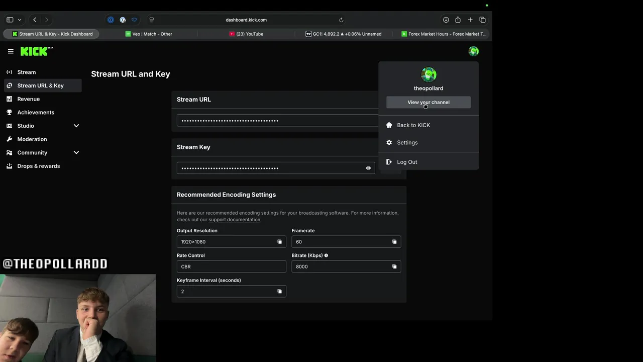Show Safari tab overview
Image resolution: width=643 pixels, height=362 pixels.
click(482, 20)
